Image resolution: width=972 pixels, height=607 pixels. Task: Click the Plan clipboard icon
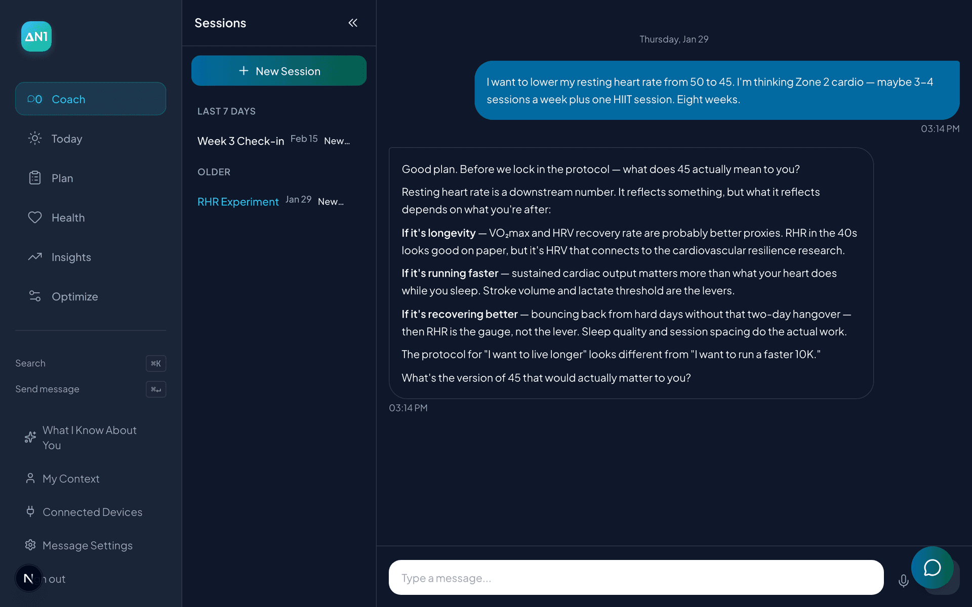tap(35, 178)
